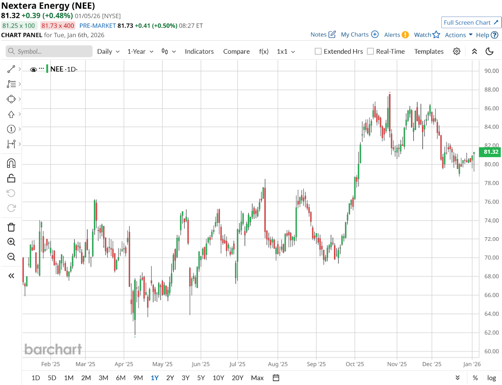Select the 5Y range
This screenshot has width=502, height=385.
point(201,378)
